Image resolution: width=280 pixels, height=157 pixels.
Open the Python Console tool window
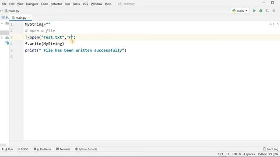[86, 149]
